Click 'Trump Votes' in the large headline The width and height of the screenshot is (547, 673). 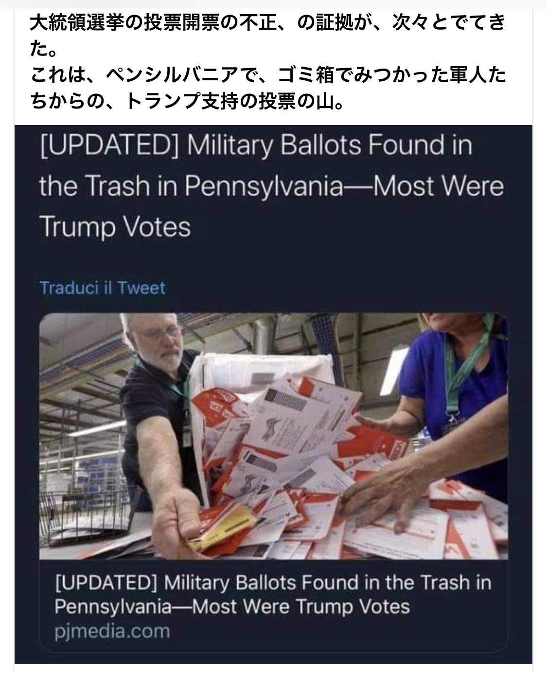tap(115, 227)
